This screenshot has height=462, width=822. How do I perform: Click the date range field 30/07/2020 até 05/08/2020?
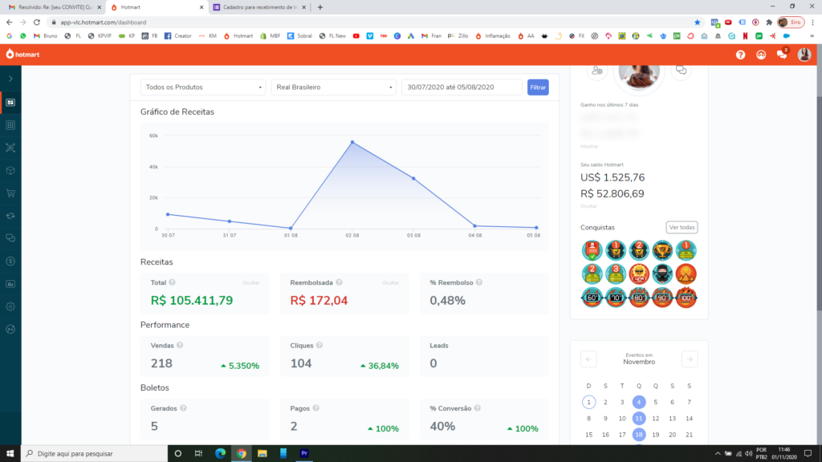[462, 87]
